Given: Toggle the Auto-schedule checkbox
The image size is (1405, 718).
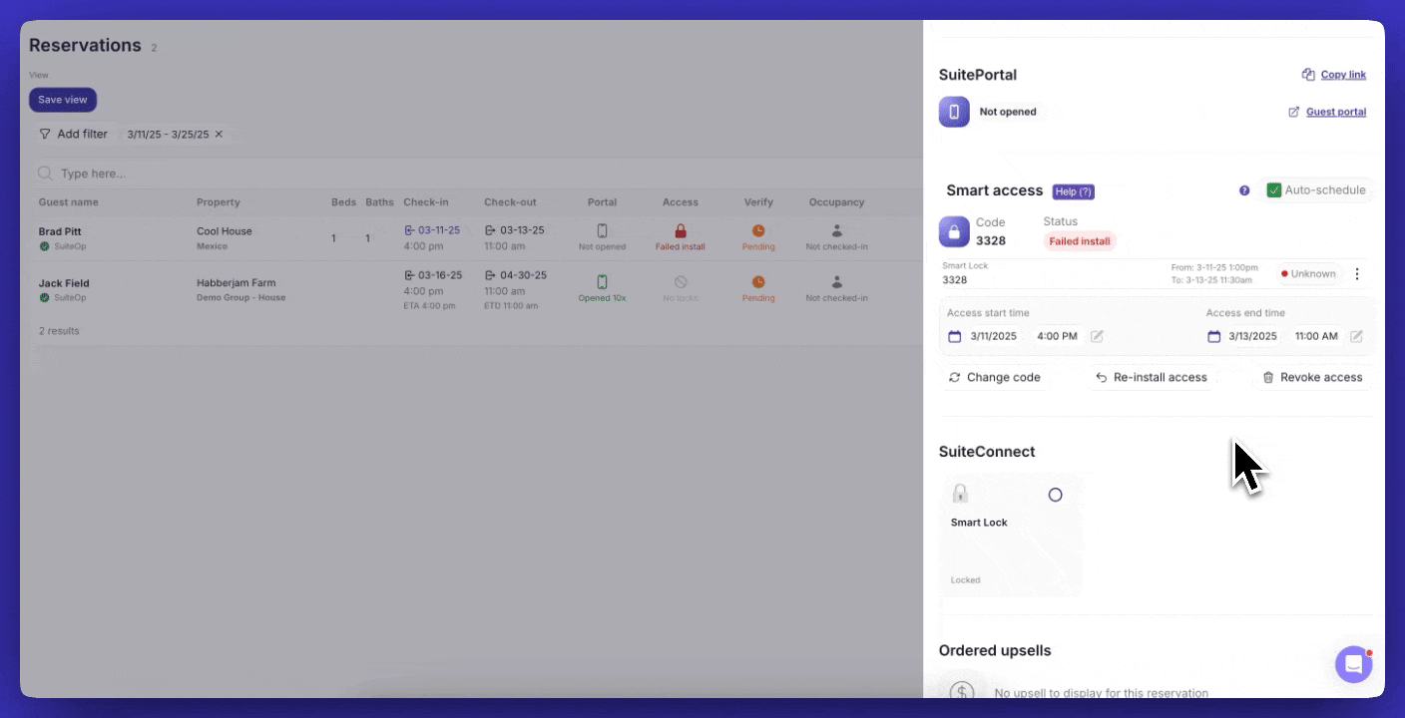Looking at the screenshot, I should pyautogui.click(x=1273, y=190).
